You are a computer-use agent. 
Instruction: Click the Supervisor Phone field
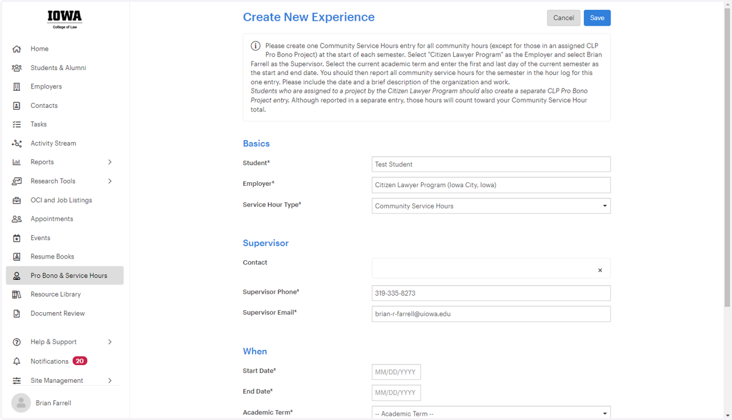click(x=491, y=293)
